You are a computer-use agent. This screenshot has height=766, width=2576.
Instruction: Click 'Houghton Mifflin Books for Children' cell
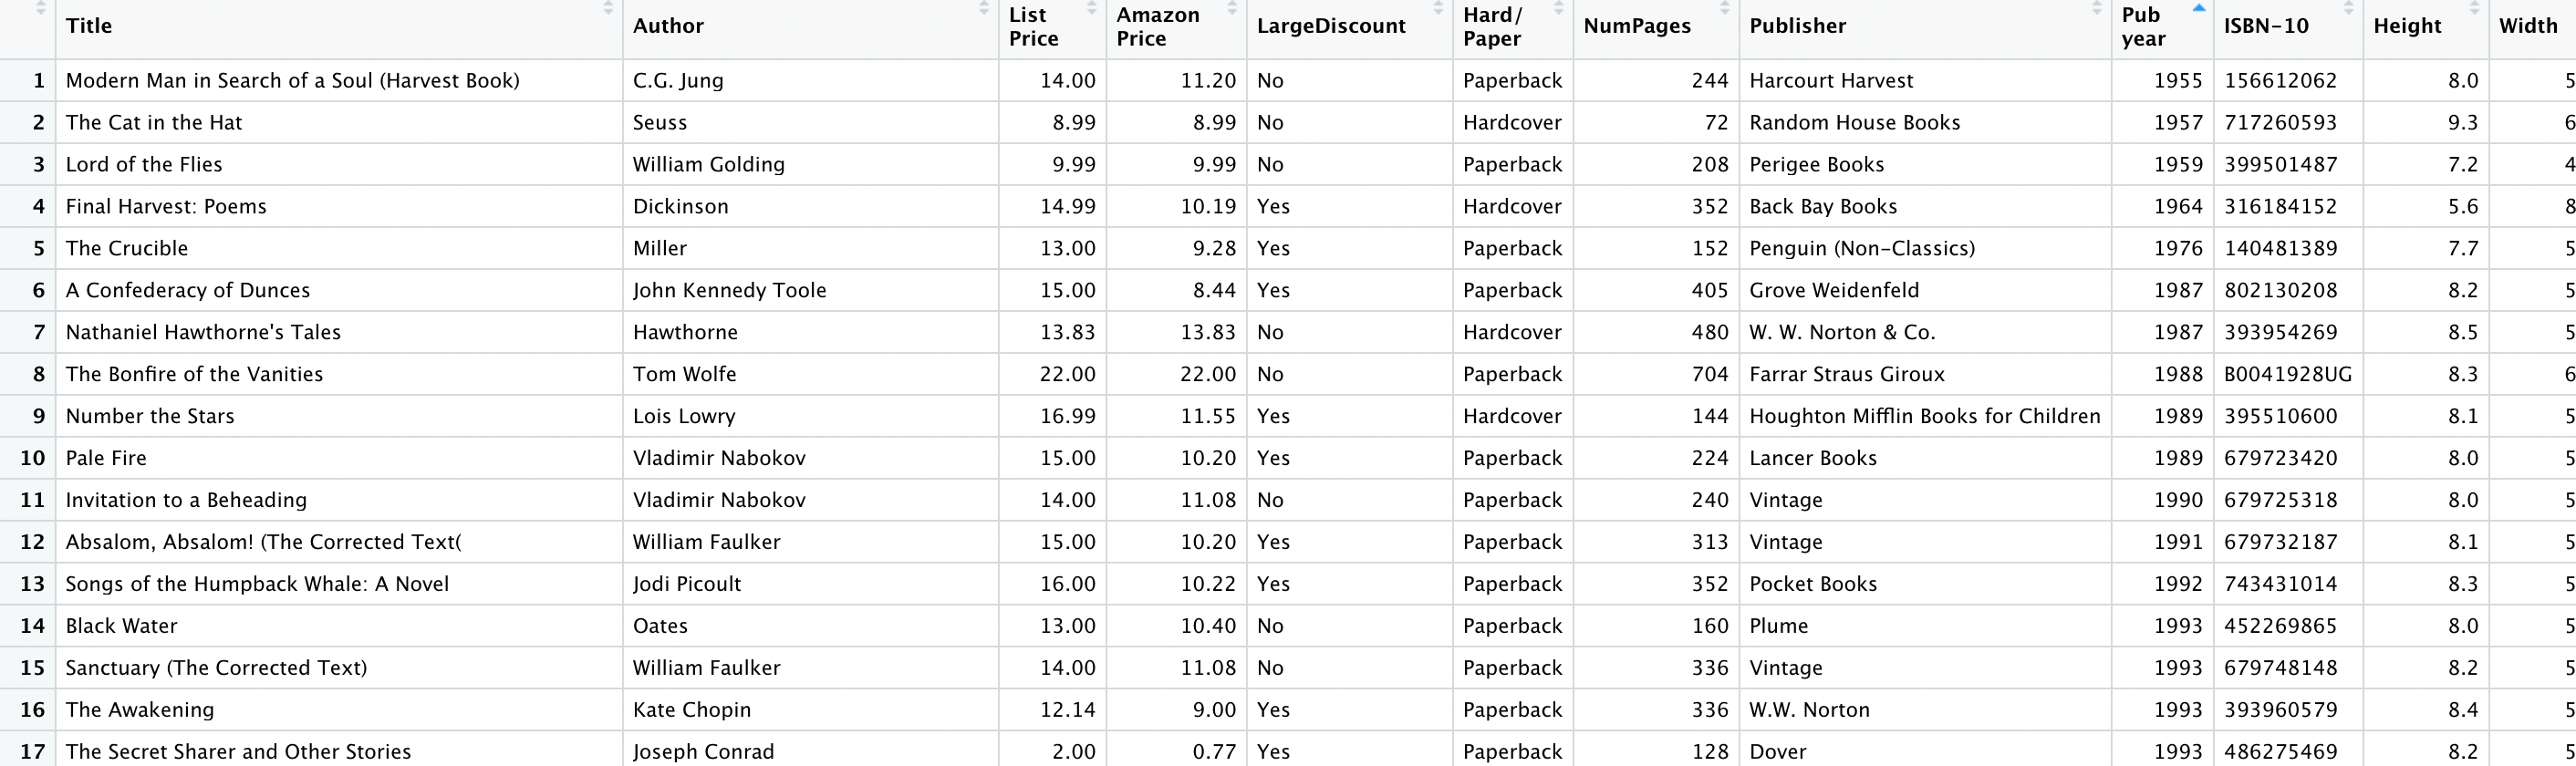click(1925, 416)
